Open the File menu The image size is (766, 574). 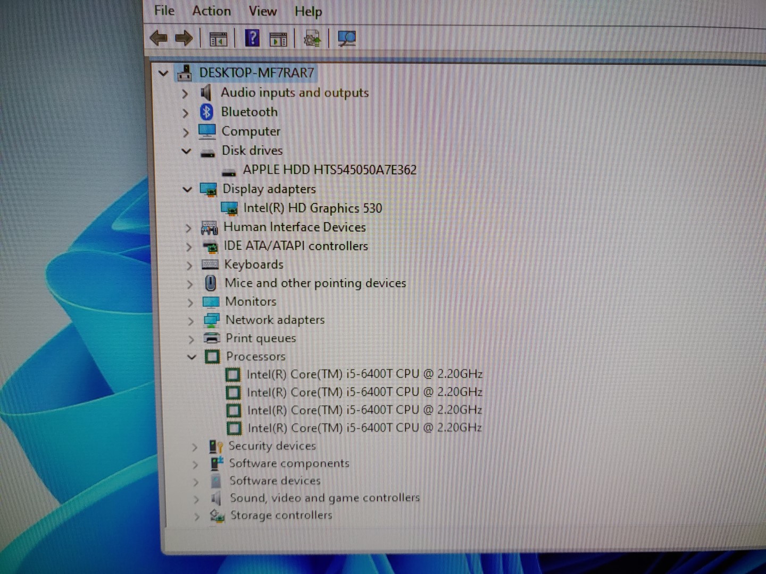(164, 10)
